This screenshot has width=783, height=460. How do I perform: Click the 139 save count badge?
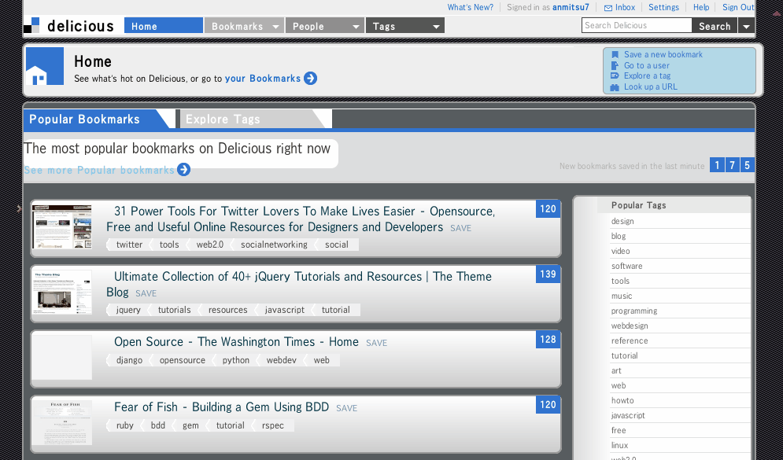coord(548,274)
